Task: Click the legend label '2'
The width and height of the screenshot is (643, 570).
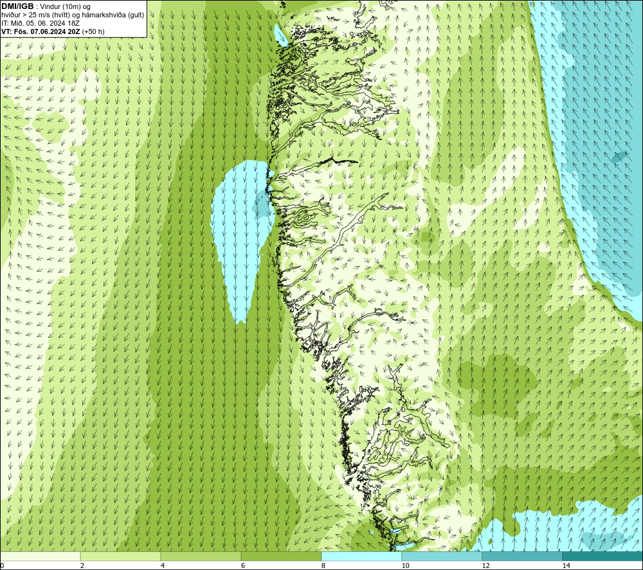Action: [x=82, y=566]
